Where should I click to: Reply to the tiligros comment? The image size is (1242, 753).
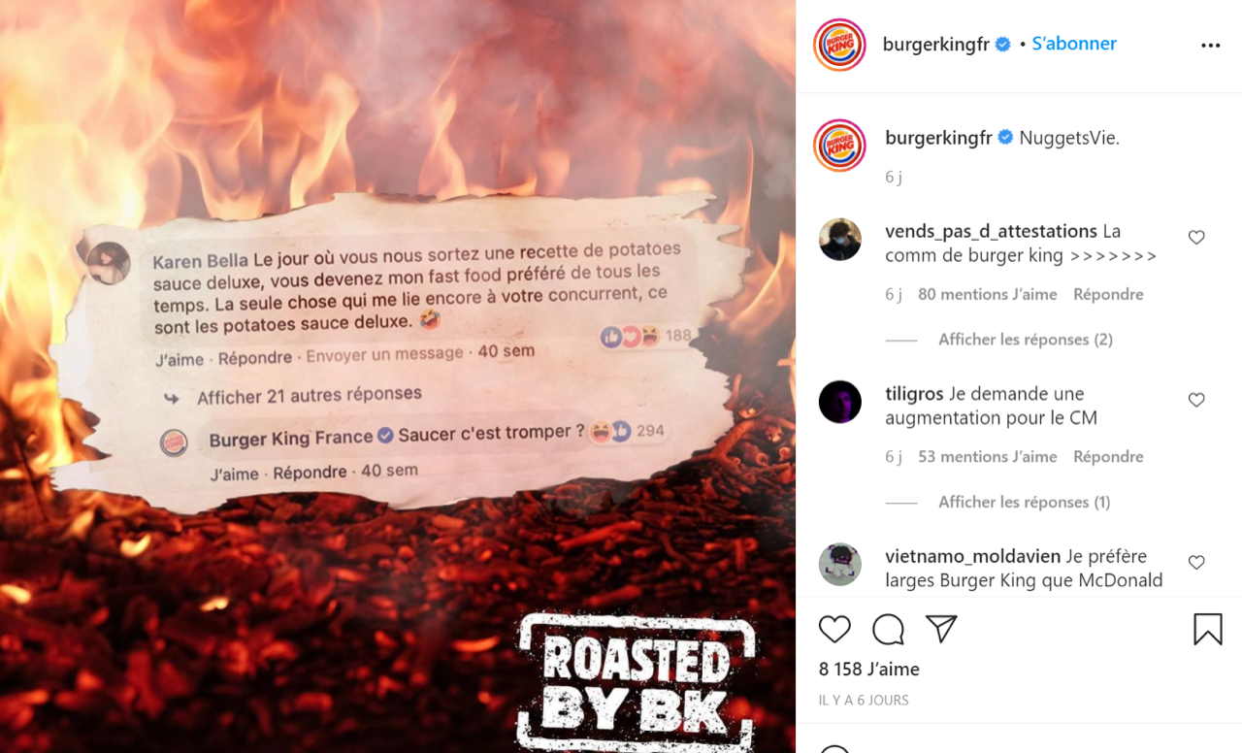point(1108,456)
